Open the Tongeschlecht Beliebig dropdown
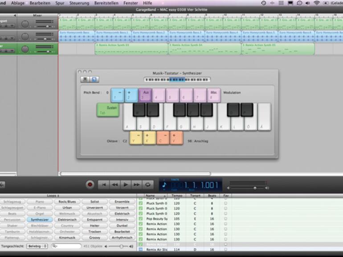This screenshot has height=257, width=343. point(37,246)
